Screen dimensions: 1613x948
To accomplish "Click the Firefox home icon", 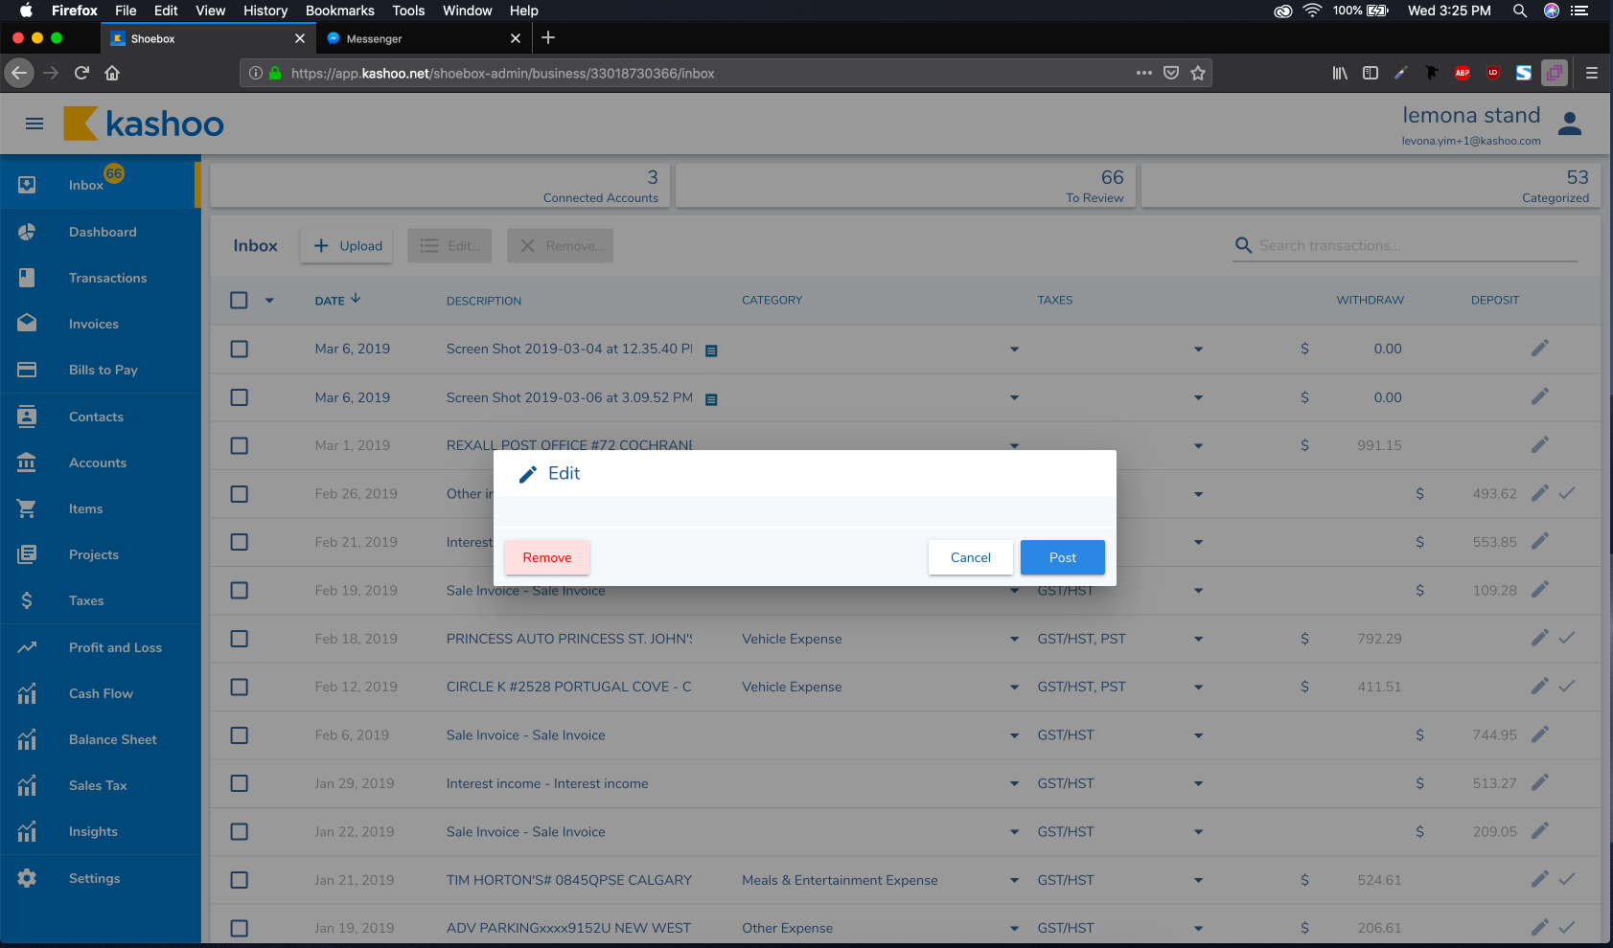I will 112,73.
